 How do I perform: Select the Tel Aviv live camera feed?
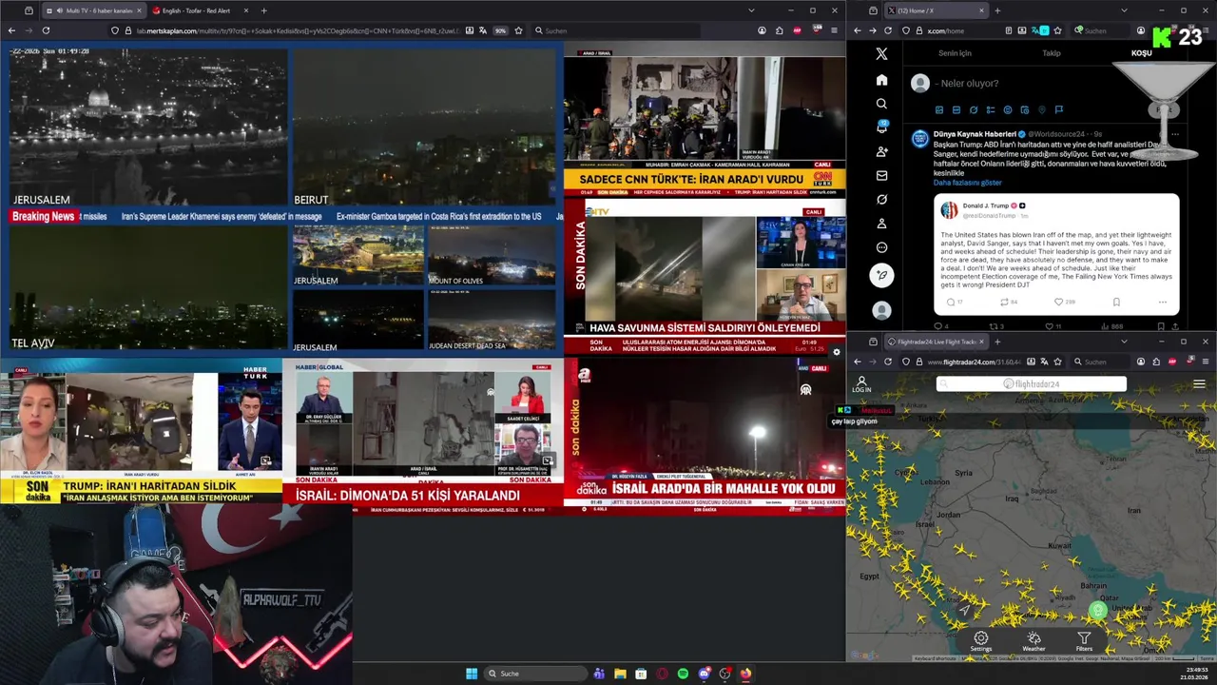click(x=147, y=288)
